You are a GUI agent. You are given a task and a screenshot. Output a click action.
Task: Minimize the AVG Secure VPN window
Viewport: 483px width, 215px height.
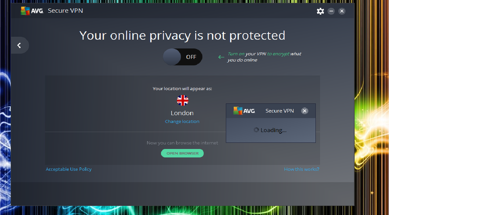tap(331, 11)
